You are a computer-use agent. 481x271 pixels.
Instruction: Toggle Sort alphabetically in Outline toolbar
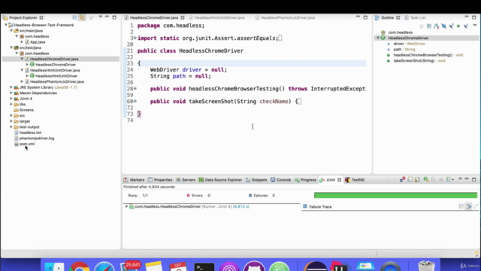tap(437, 26)
